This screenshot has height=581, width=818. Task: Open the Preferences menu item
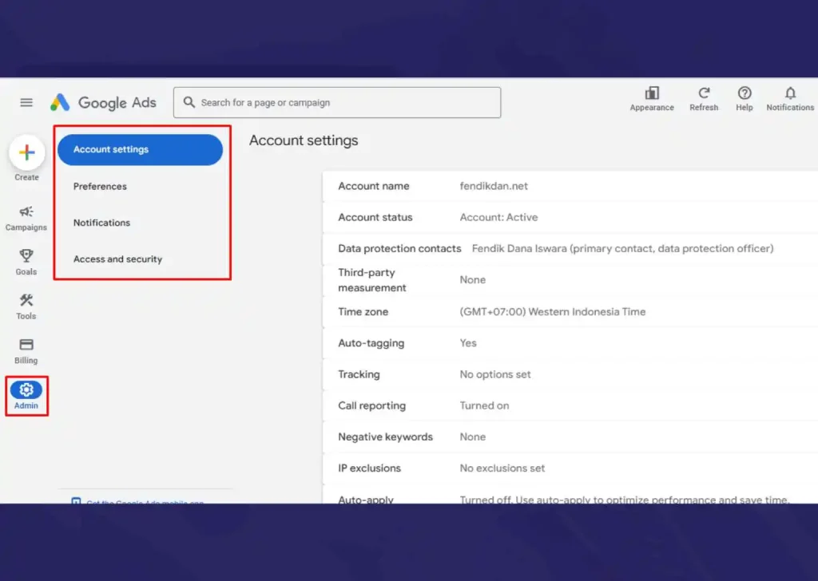[x=100, y=187]
